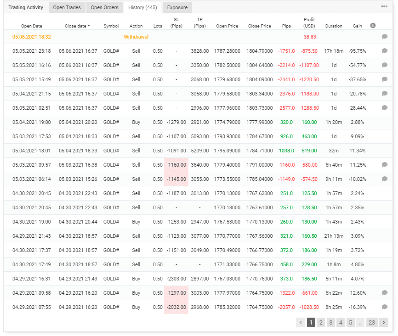Go to page 4 of history
Image resolution: width=398 pixels, height=336 pixels.
[341, 323]
